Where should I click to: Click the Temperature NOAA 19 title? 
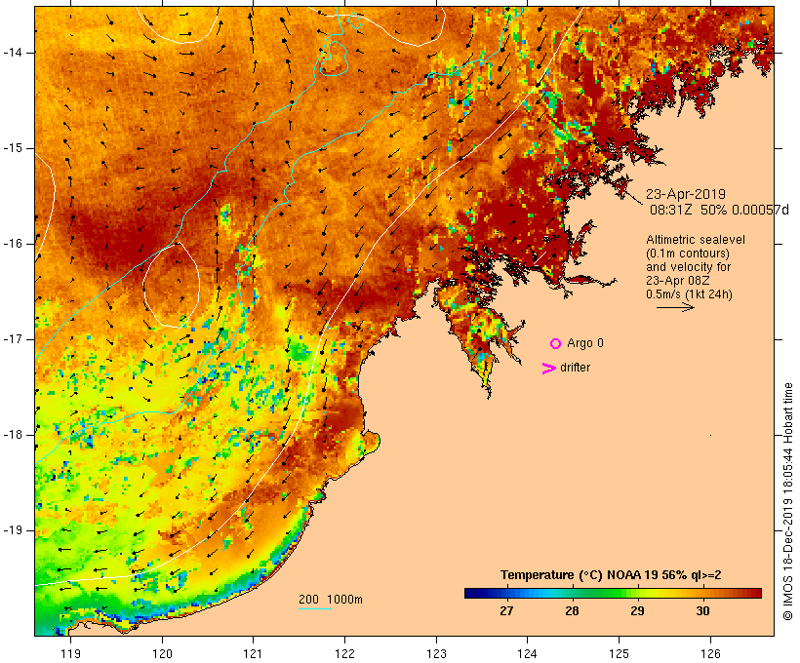(611, 575)
